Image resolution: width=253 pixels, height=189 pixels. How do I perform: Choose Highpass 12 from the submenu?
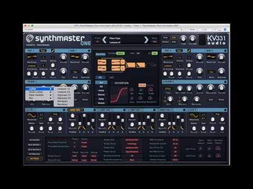[64, 95]
